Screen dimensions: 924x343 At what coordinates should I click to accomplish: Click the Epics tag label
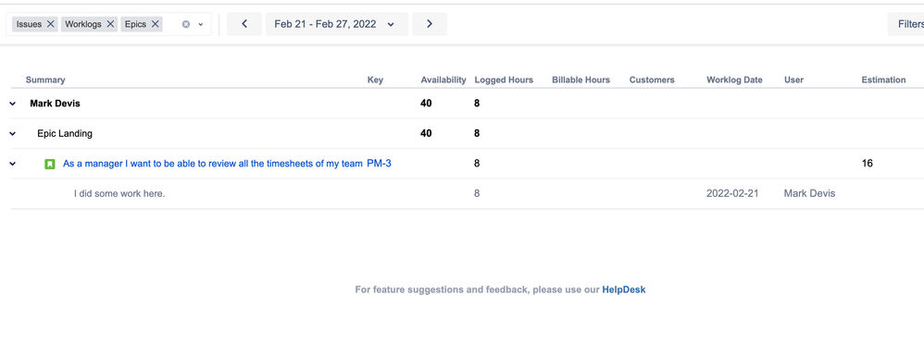(x=135, y=24)
